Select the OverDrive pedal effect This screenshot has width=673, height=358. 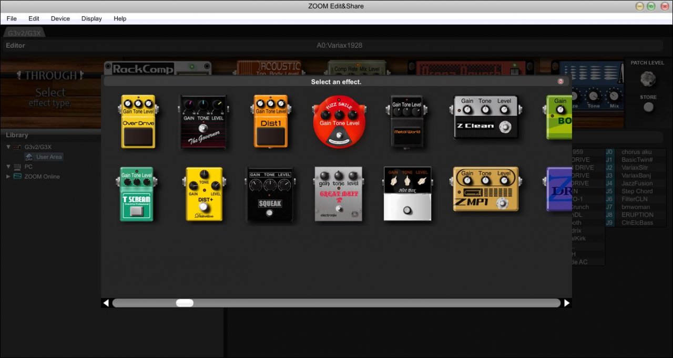click(138, 121)
